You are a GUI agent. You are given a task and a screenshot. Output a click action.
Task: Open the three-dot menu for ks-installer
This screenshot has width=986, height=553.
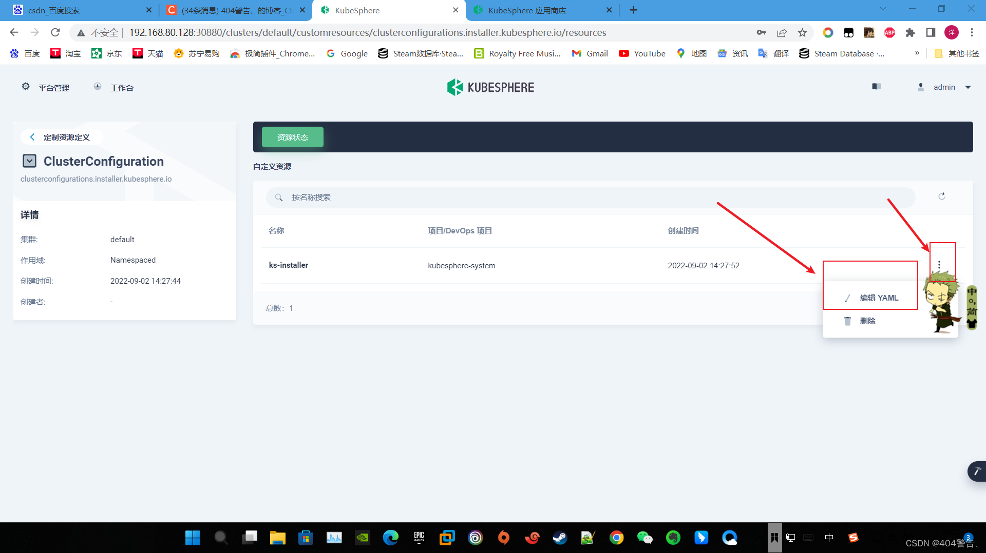pyautogui.click(x=939, y=265)
